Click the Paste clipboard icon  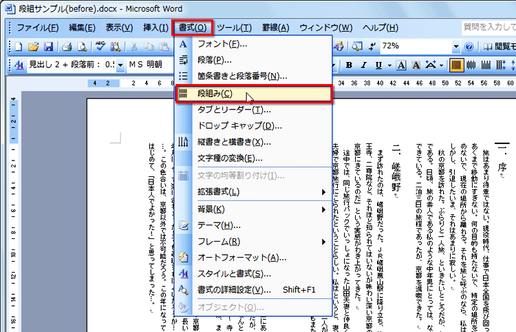click(x=164, y=47)
